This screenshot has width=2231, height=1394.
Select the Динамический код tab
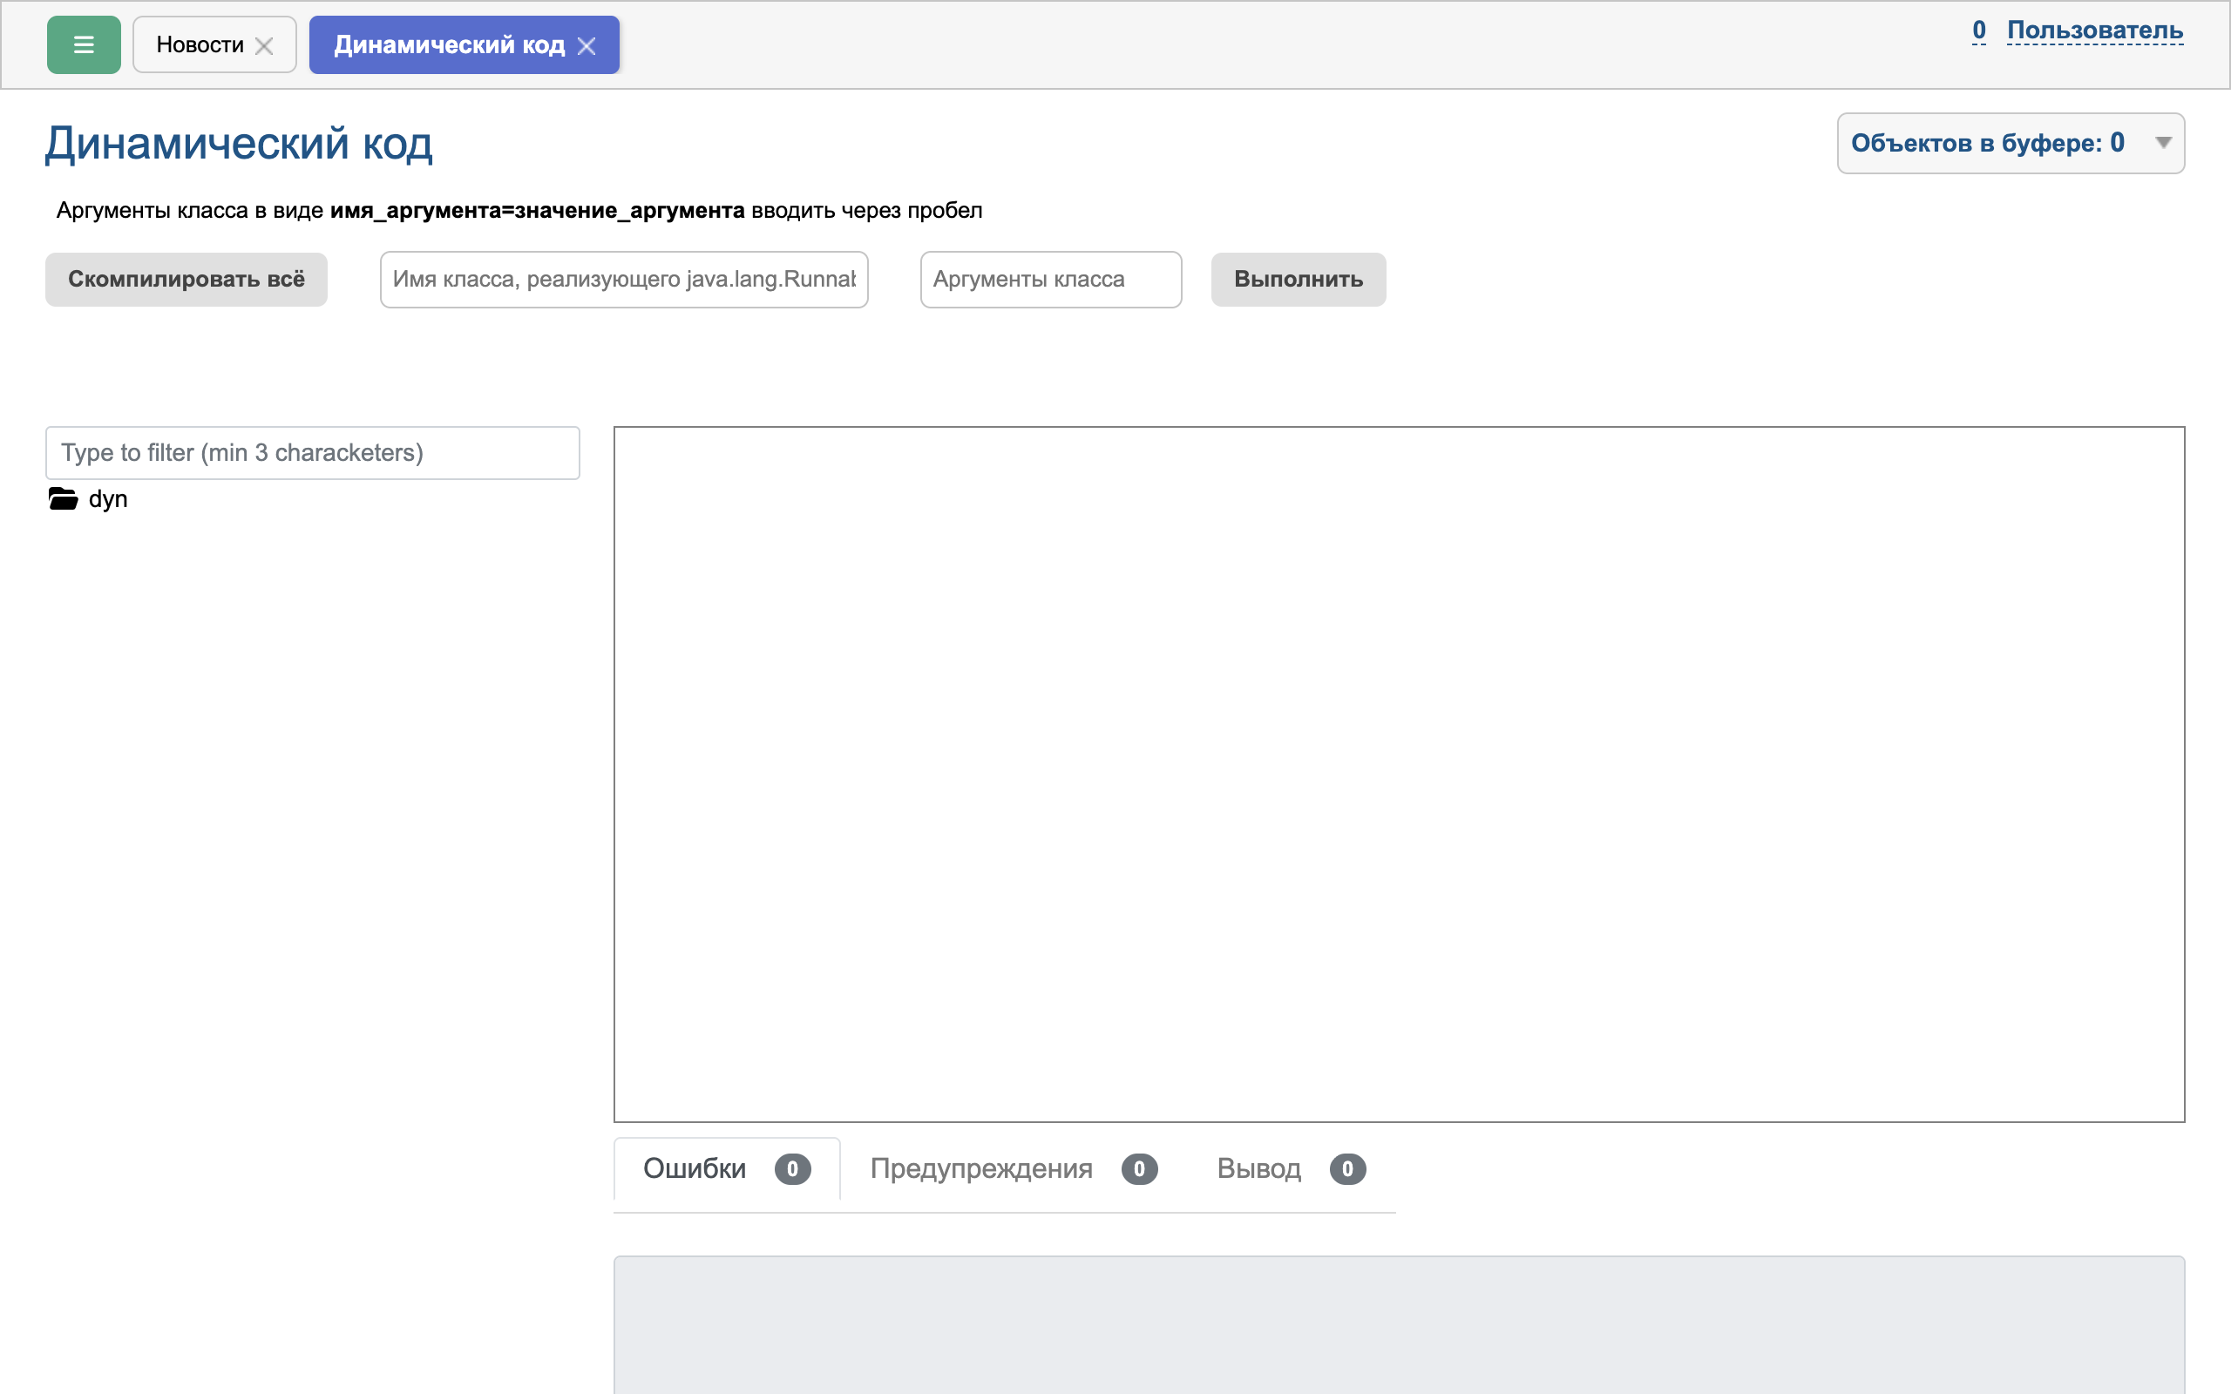coord(449,44)
